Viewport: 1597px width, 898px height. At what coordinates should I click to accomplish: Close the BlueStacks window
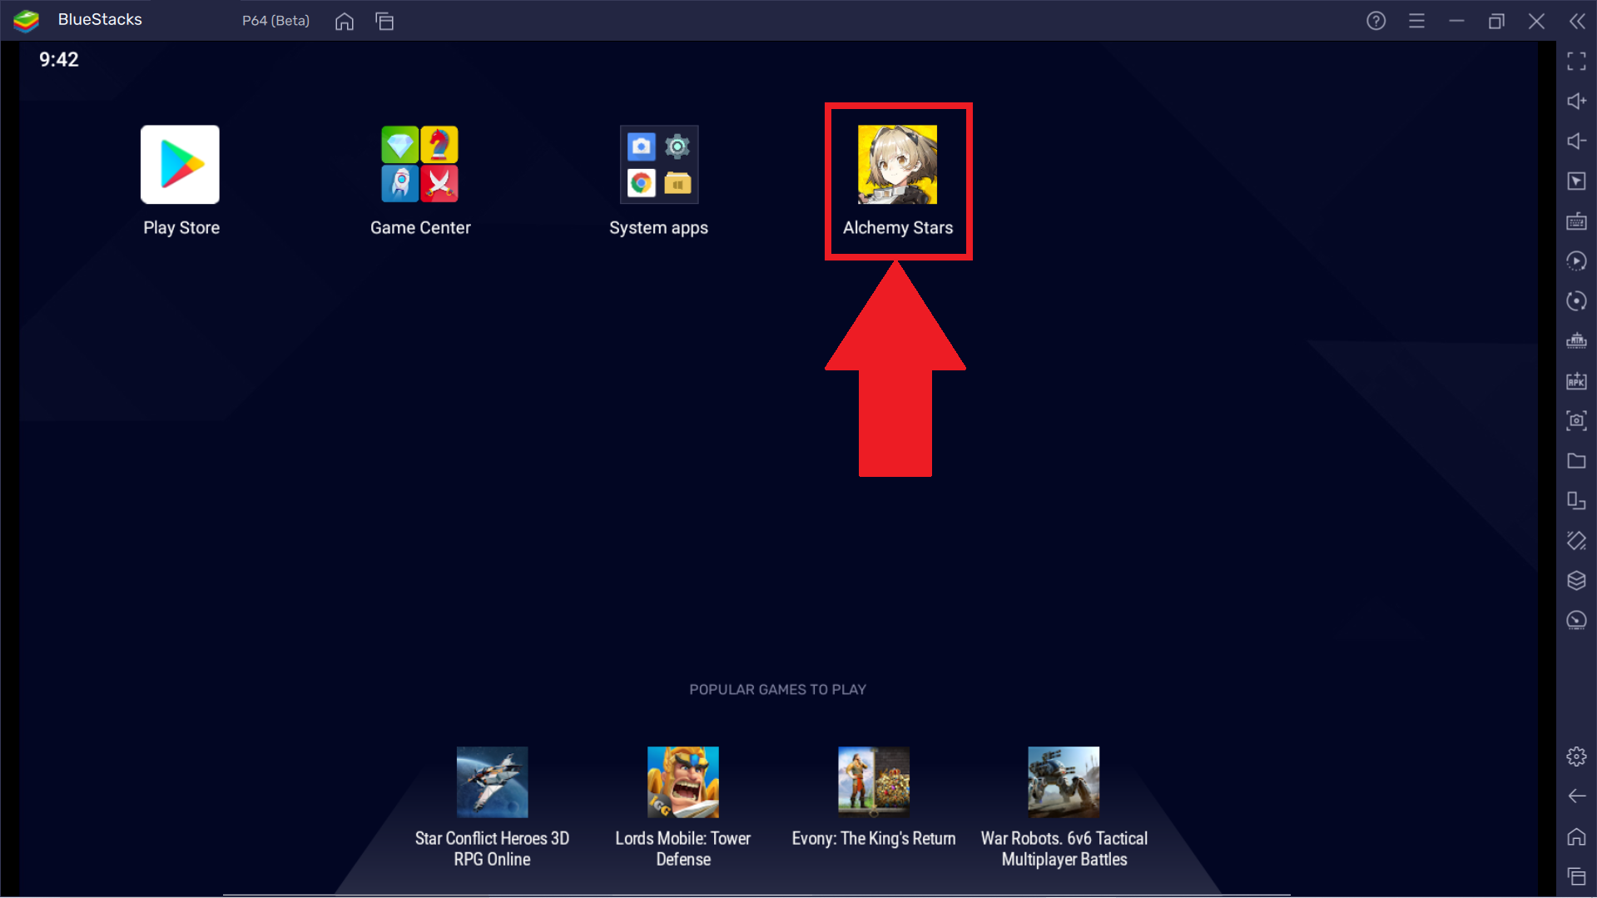(x=1536, y=21)
